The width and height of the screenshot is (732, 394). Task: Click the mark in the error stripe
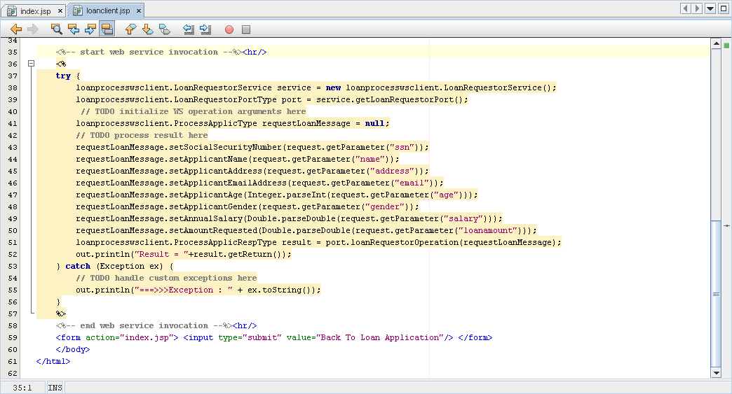727,226
